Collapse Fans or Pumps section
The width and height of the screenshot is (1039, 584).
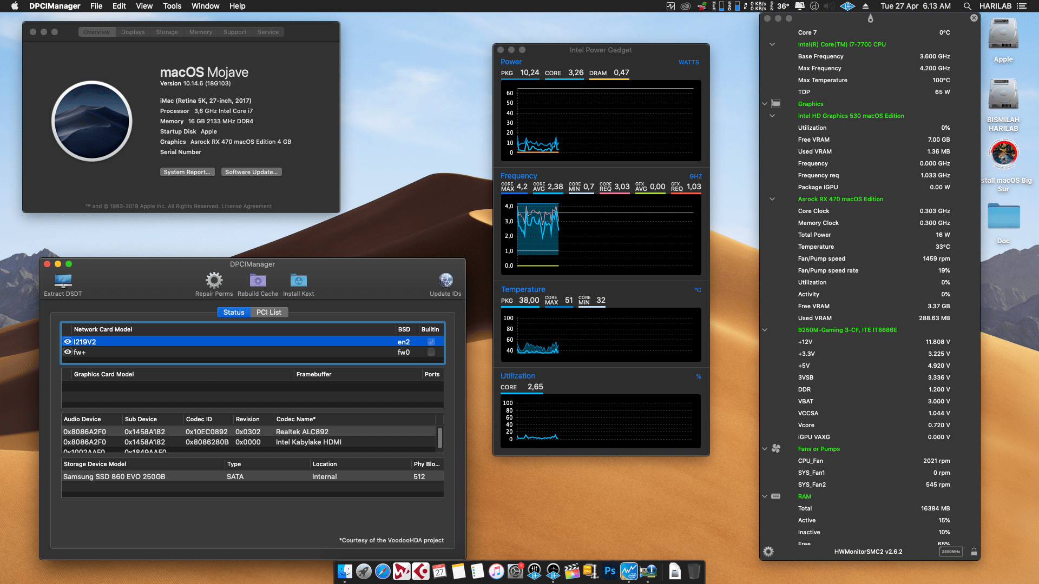(765, 449)
